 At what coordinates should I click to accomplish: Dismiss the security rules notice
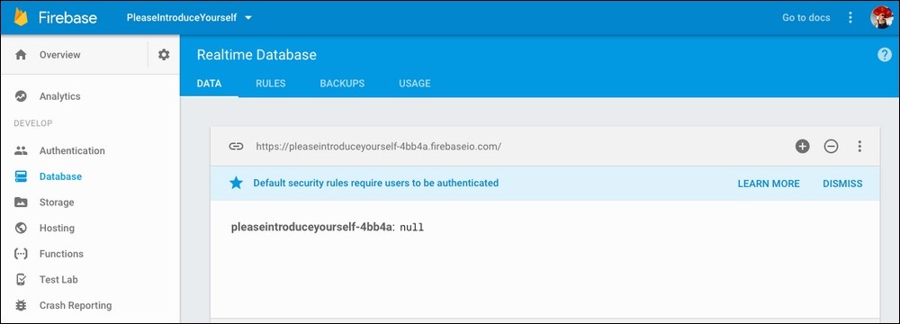(x=842, y=184)
